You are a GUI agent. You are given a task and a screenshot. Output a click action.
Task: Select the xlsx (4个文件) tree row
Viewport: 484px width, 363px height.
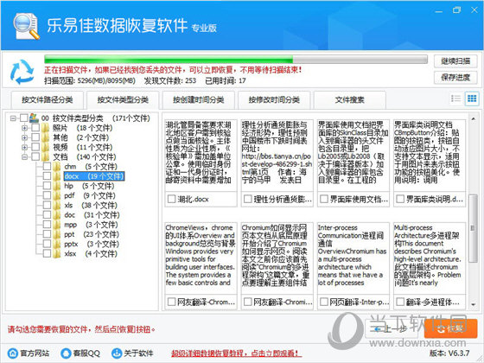point(91,254)
